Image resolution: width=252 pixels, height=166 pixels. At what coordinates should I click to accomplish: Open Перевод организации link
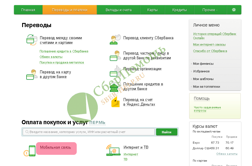pyautogui.click(x=142, y=69)
